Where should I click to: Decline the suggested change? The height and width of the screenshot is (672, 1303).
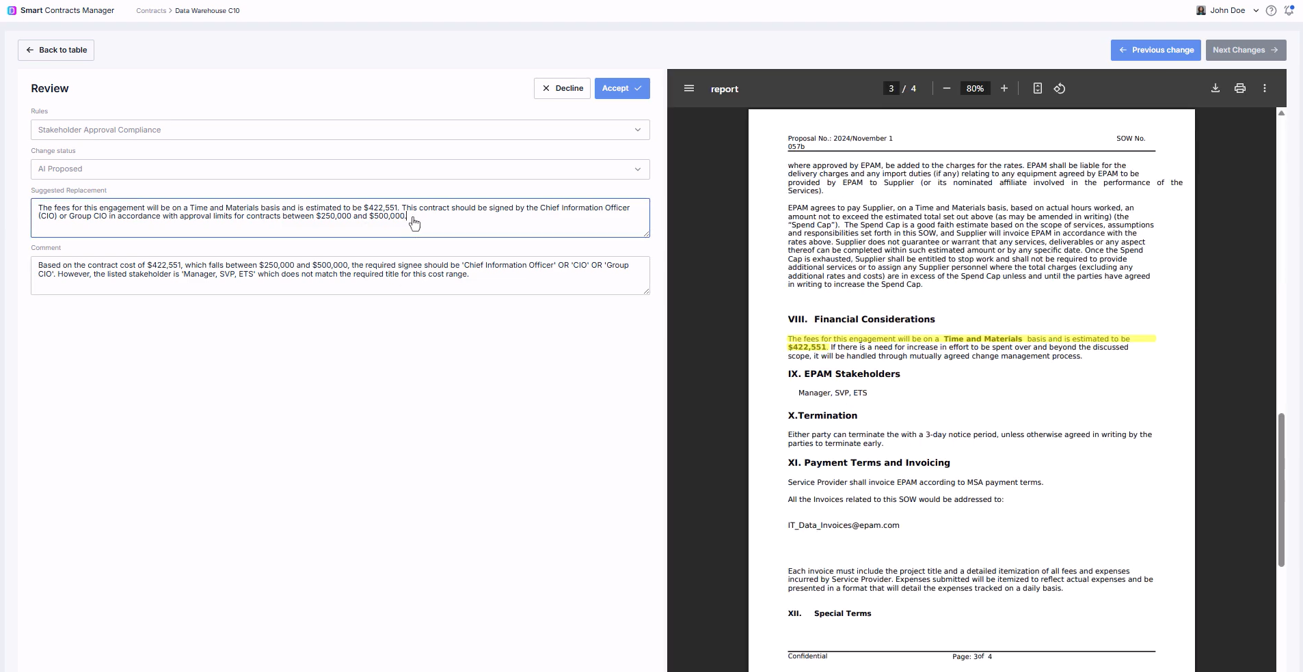[562, 88]
